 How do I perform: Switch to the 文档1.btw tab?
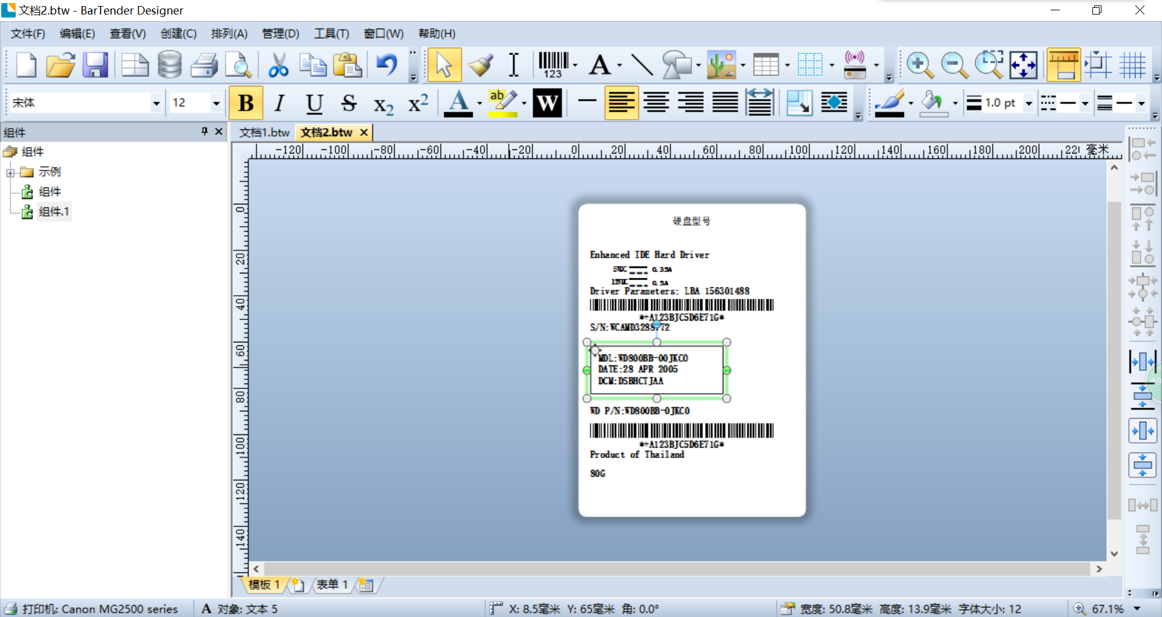point(264,132)
